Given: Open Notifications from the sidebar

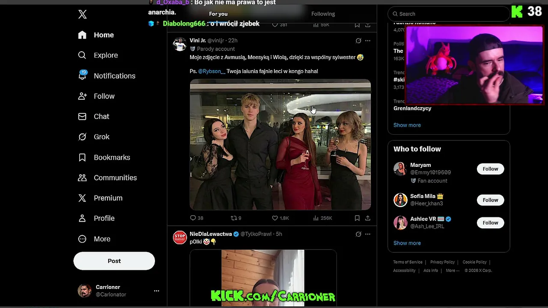Looking at the screenshot, I should pyautogui.click(x=107, y=76).
